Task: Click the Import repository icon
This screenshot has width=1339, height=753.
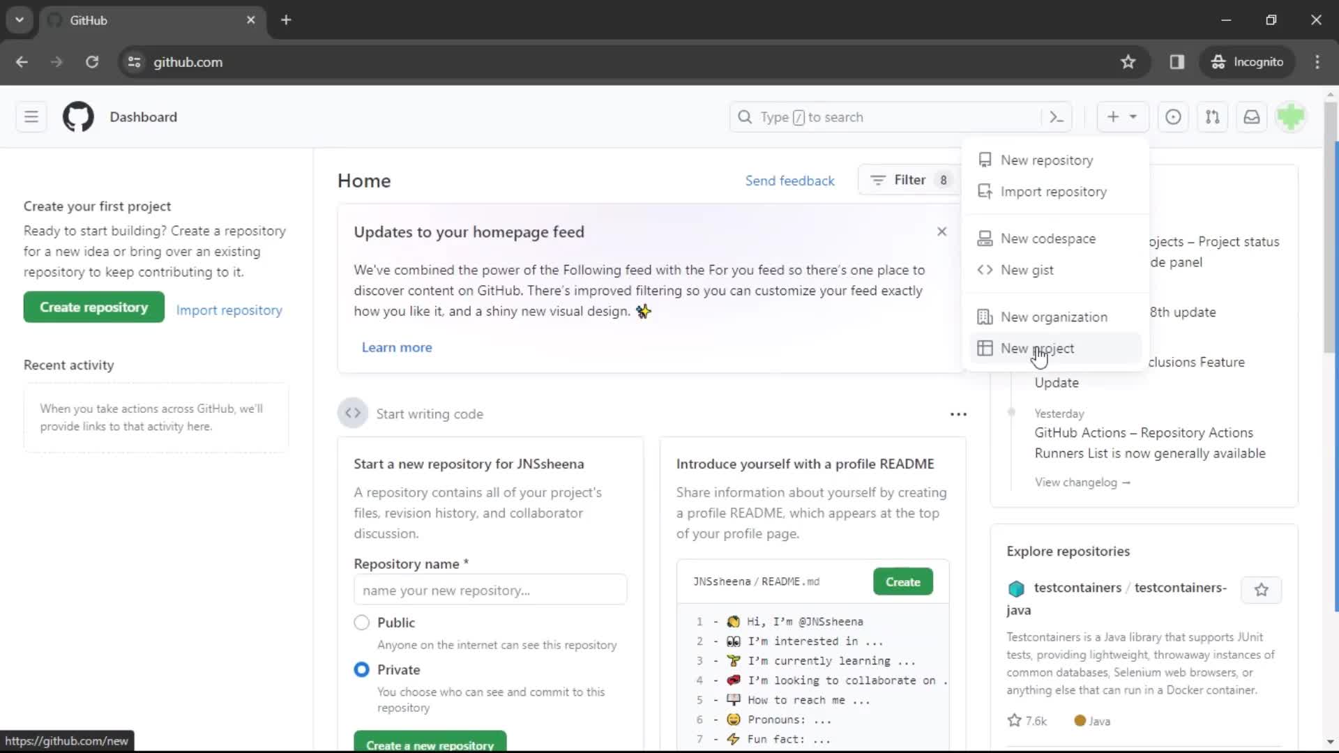Action: point(986,191)
